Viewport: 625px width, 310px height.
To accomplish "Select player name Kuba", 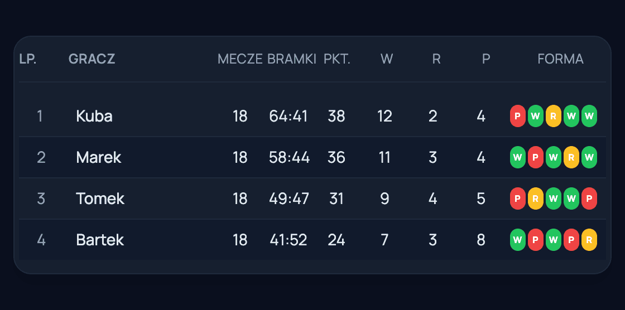I will pos(94,117).
